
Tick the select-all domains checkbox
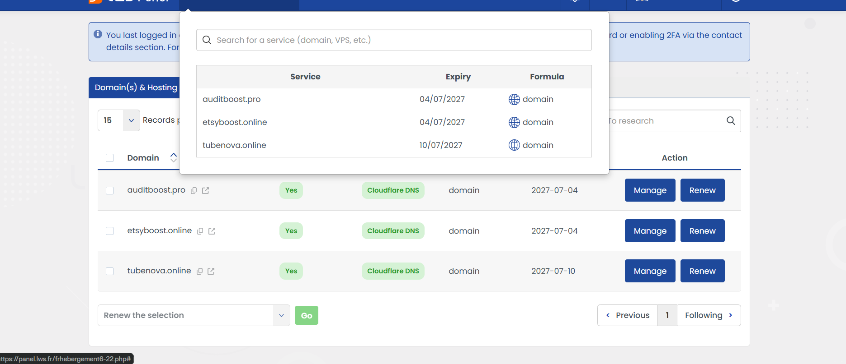tap(109, 158)
